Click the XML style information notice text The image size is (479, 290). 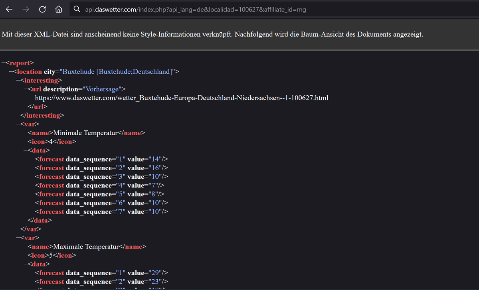pos(212,34)
